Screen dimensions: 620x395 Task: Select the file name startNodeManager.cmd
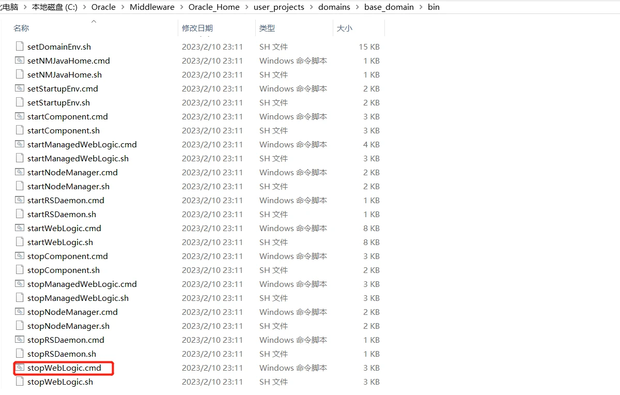(x=72, y=172)
